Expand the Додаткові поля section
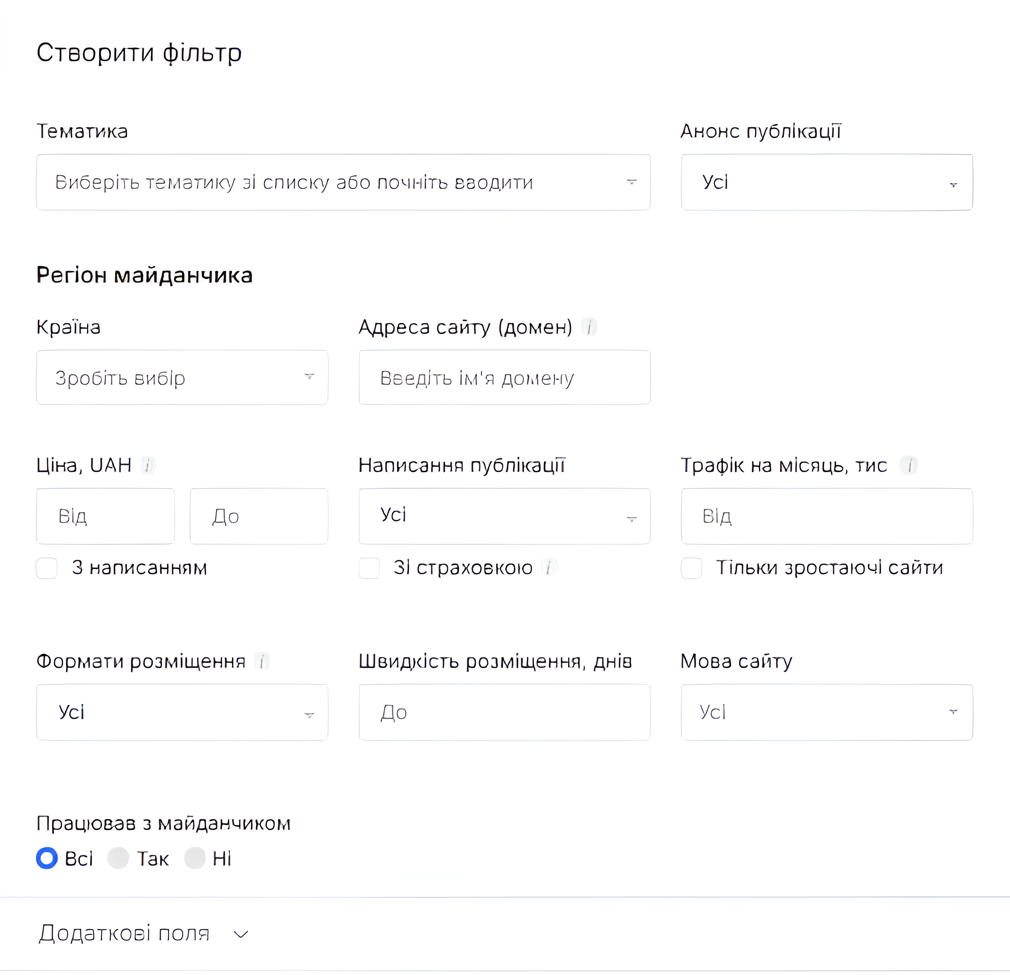Viewport: 1010px width, 975px height. coord(144,933)
